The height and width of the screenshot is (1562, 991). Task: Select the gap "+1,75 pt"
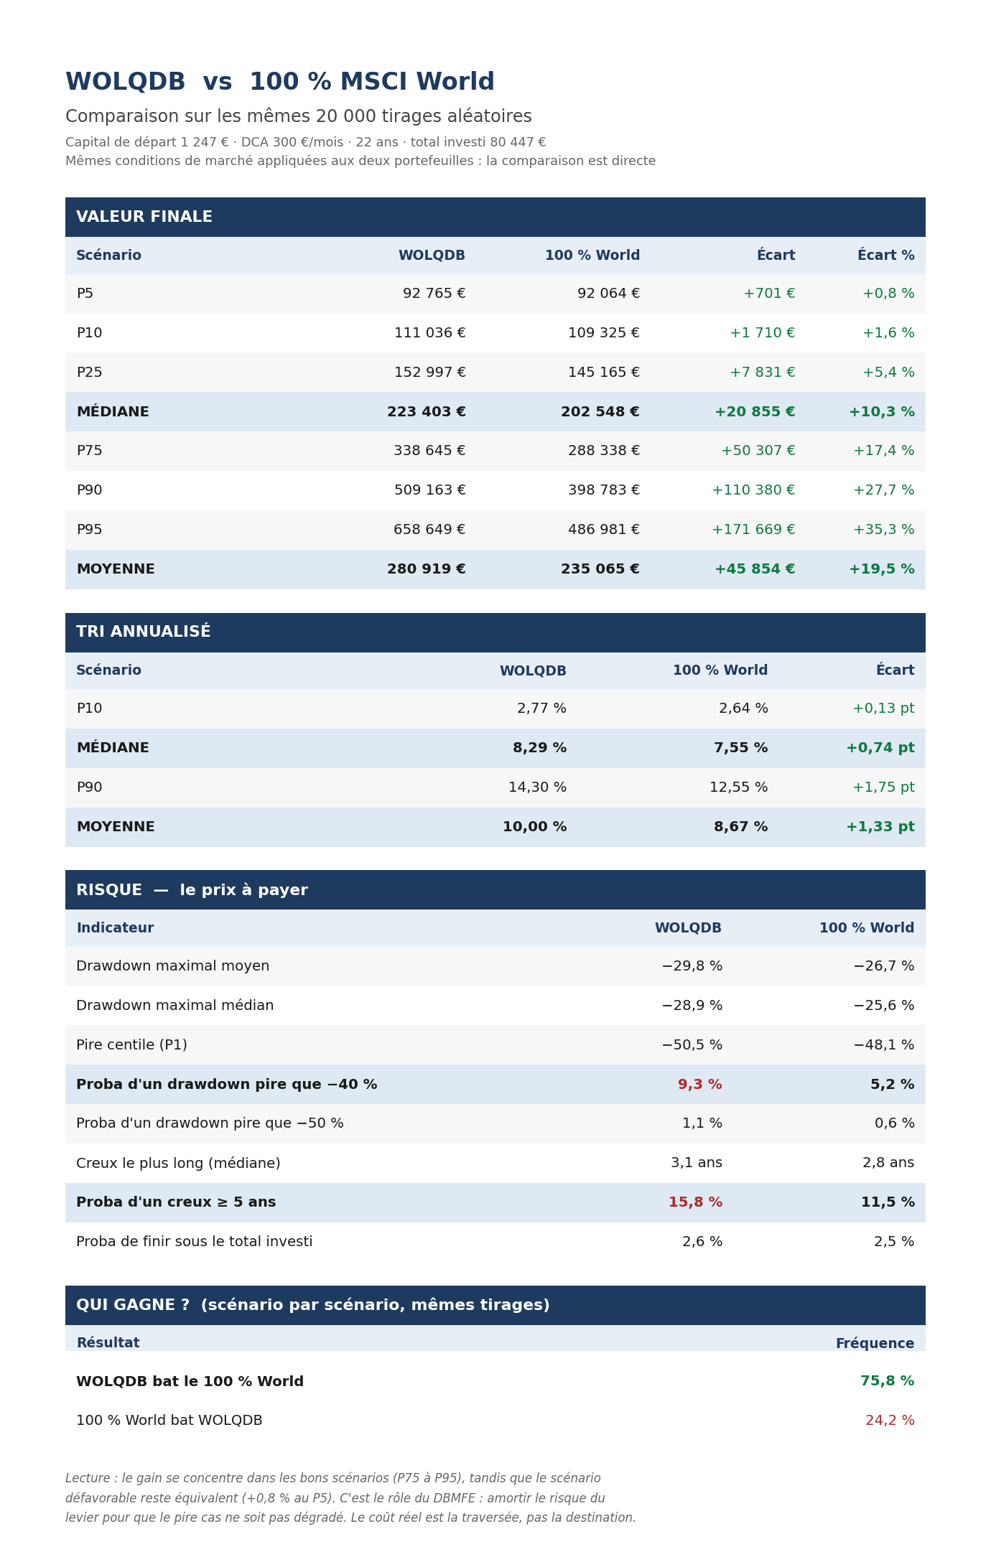point(883,787)
